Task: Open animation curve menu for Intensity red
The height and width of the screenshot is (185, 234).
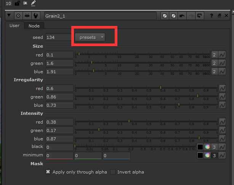Action: tap(222, 122)
